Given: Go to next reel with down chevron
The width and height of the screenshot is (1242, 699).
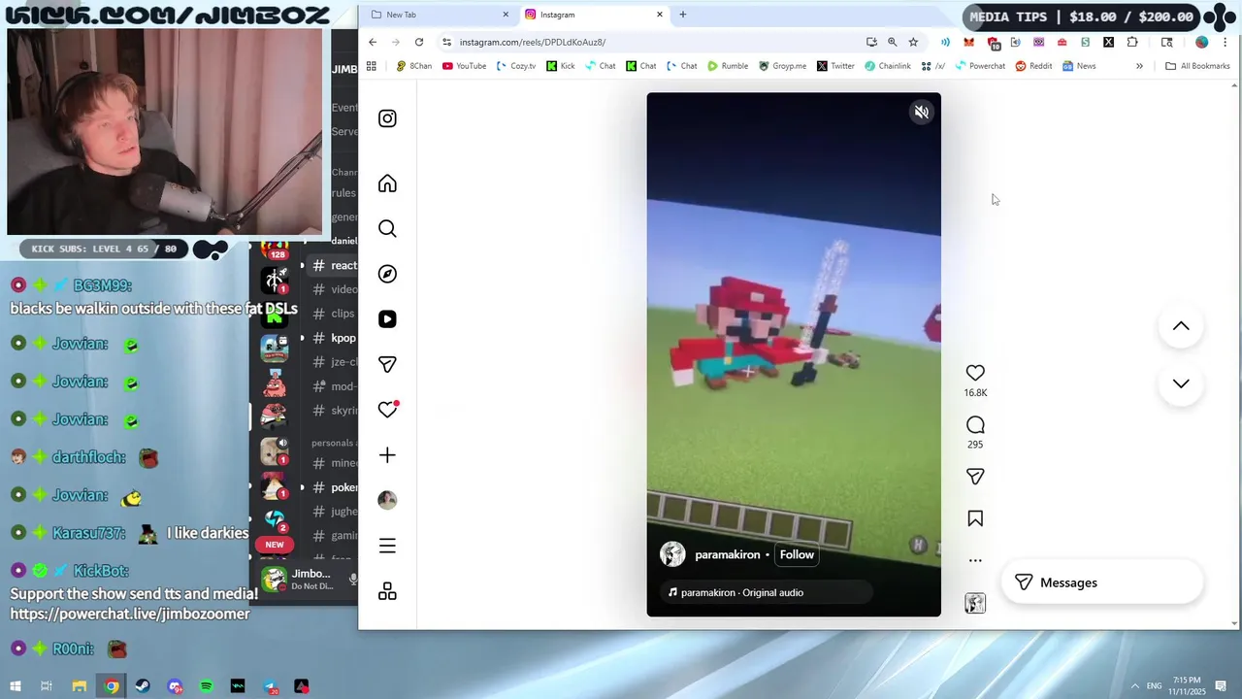Looking at the screenshot, I should (1181, 383).
